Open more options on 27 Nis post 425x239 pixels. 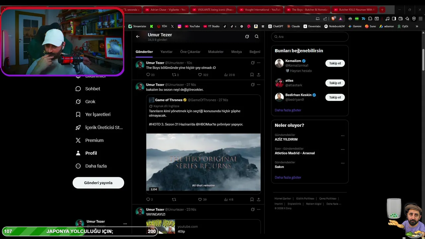click(x=259, y=85)
